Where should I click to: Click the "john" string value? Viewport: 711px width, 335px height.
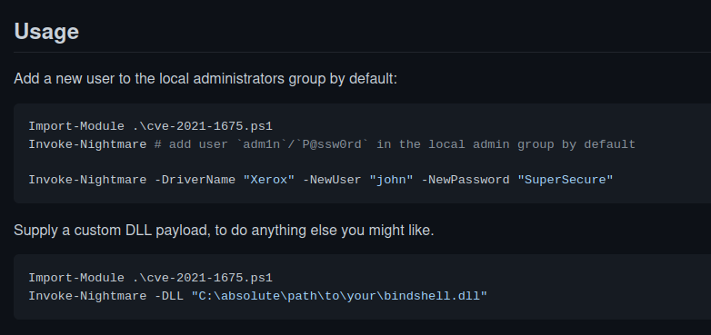(x=391, y=180)
